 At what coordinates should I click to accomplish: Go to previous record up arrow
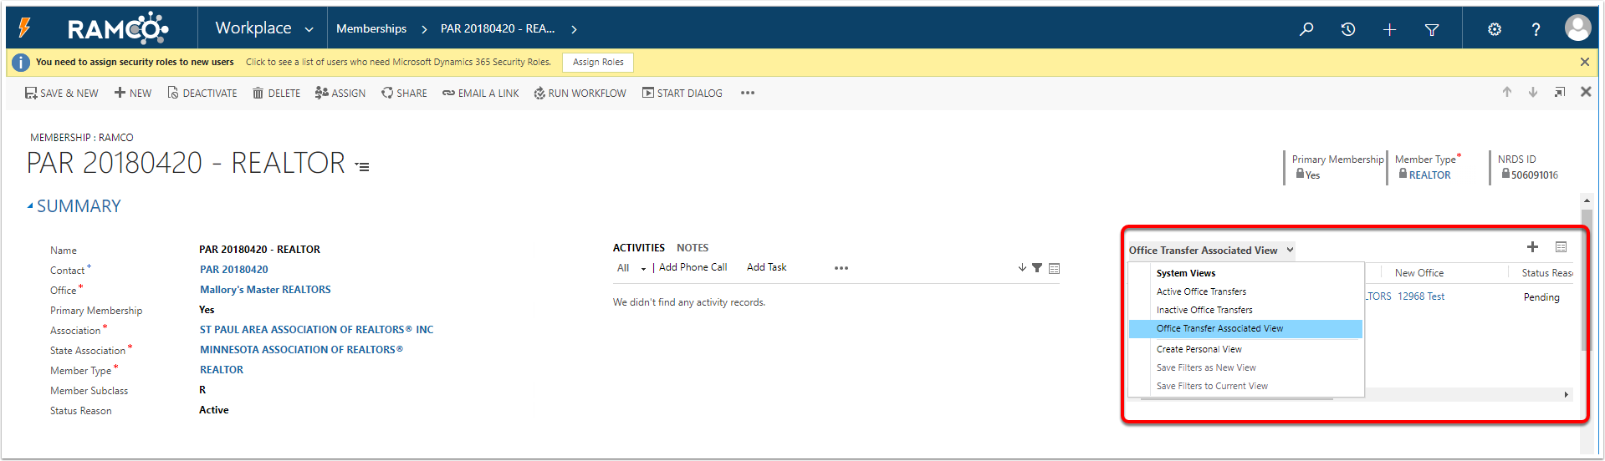(x=1507, y=92)
